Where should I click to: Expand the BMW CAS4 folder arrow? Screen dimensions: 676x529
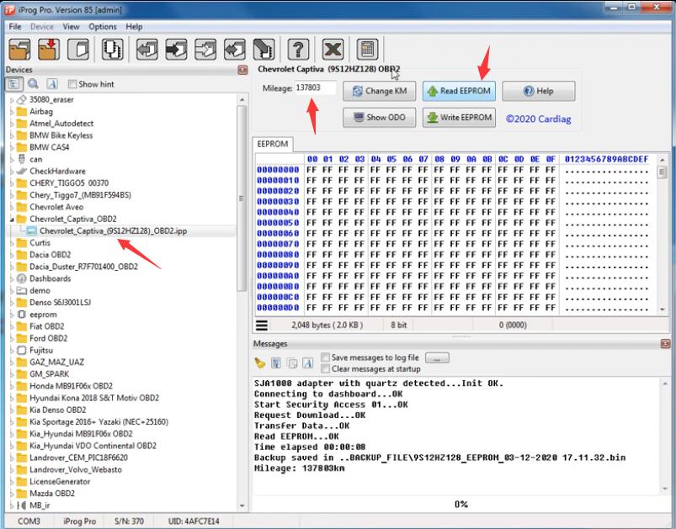point(12,147)
